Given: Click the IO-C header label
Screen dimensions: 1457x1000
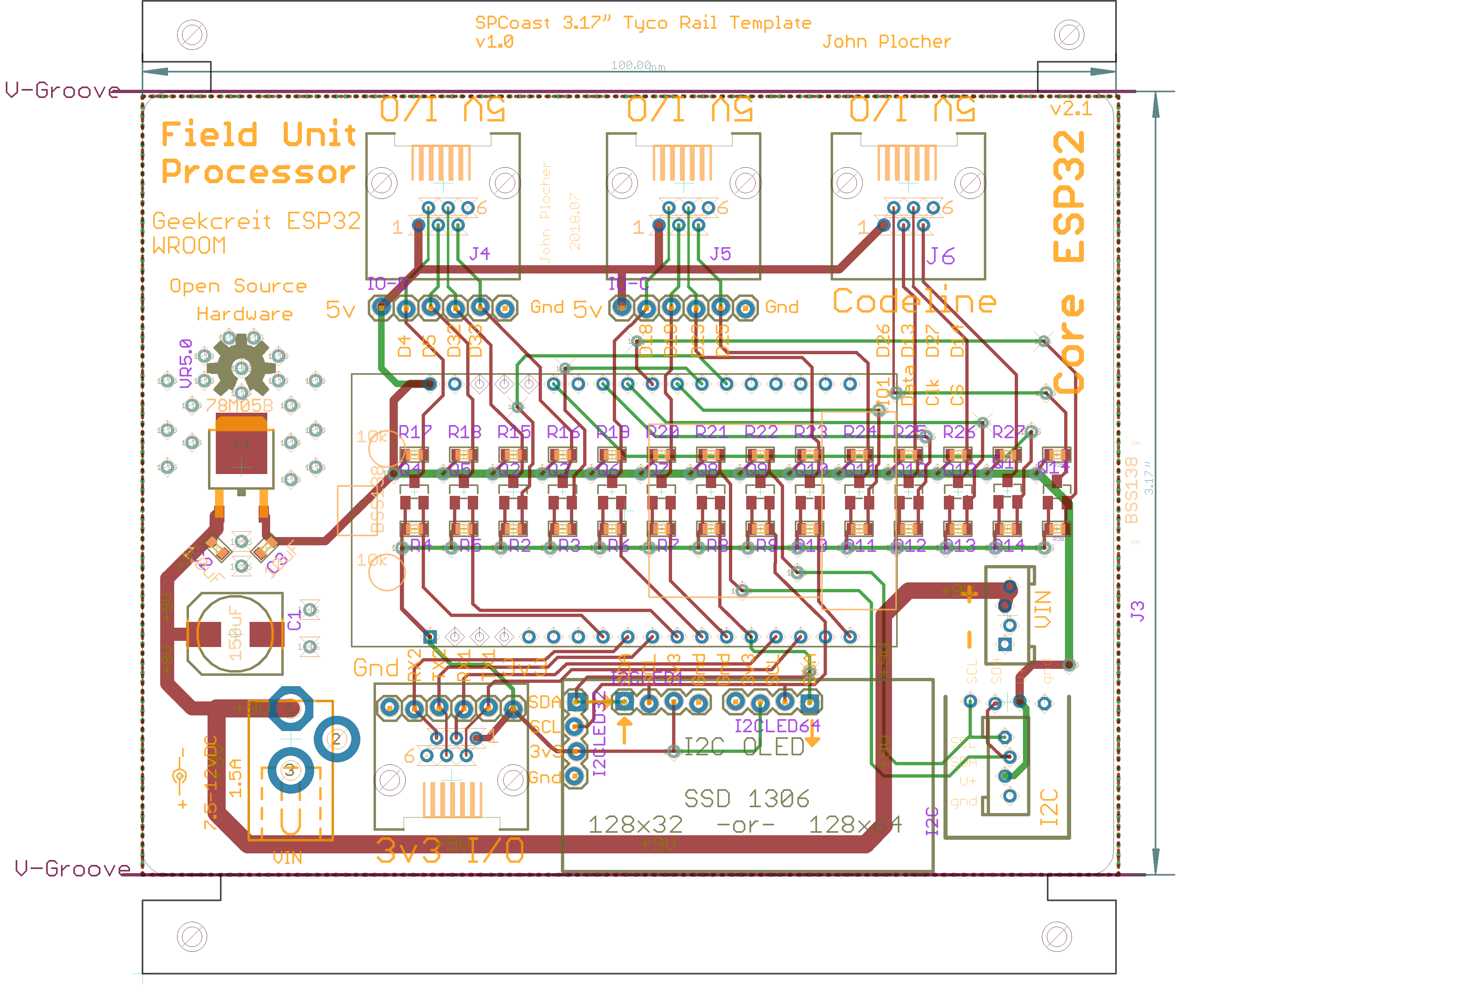Looking at the screenshot, I should tap(628, 284).
